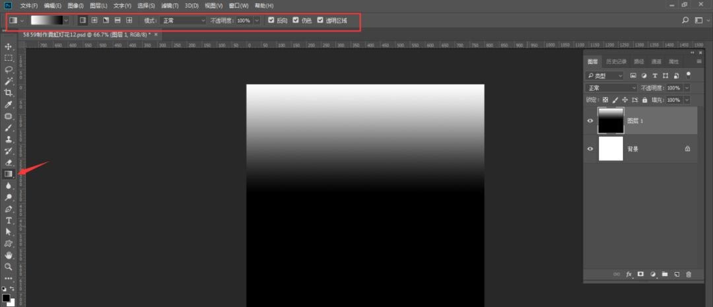Click the link layers icon

point(617,274)
